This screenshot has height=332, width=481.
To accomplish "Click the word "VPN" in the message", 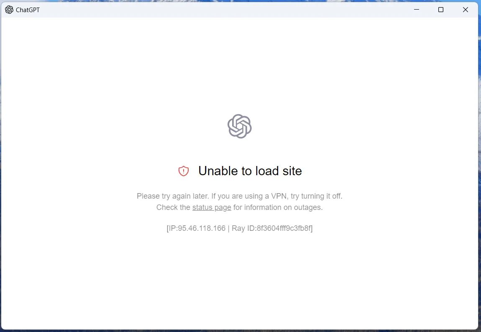I will pos(279,196).
